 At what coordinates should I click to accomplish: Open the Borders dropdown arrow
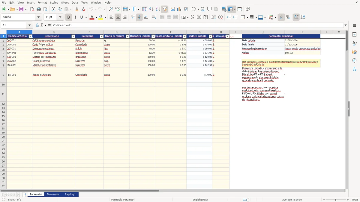click(x=248, y=17)
